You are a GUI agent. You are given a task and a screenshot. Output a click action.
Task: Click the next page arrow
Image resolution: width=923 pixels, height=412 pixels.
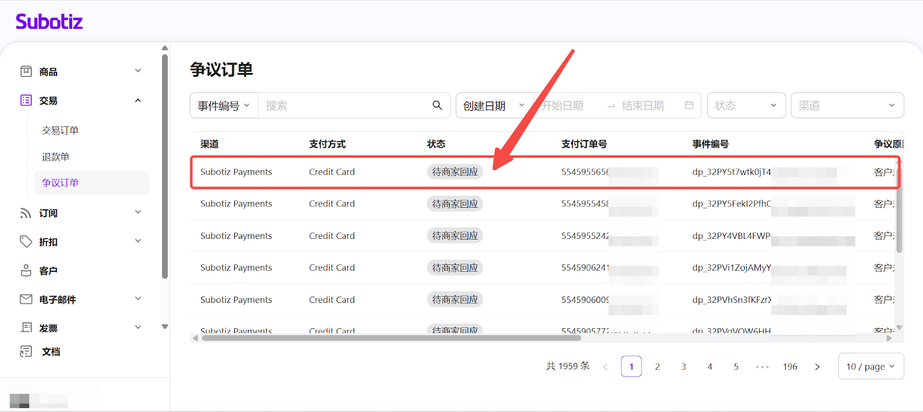(x=817, y=366)
